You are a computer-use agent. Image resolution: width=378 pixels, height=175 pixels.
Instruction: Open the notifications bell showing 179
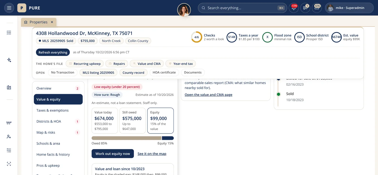click(x=293, y=8)
